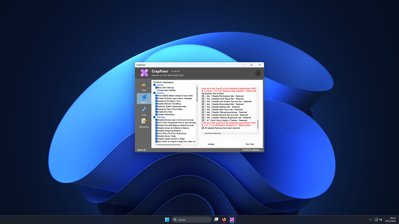Uncheck Enable End Task
This screenshot has height=224, width=399.
tap(156, 112)
